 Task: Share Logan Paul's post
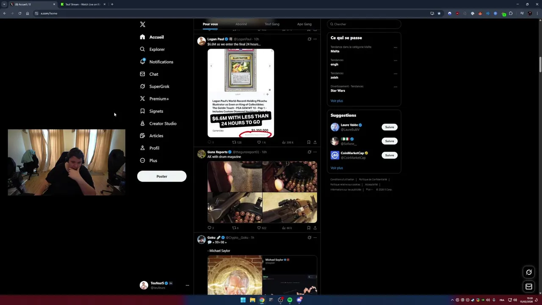315,142
